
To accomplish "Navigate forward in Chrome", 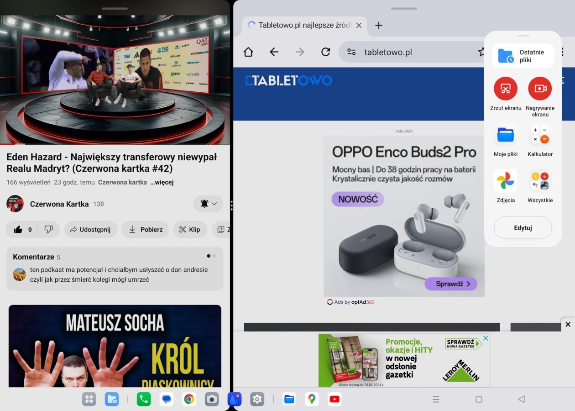I will (x=300, y=52).
